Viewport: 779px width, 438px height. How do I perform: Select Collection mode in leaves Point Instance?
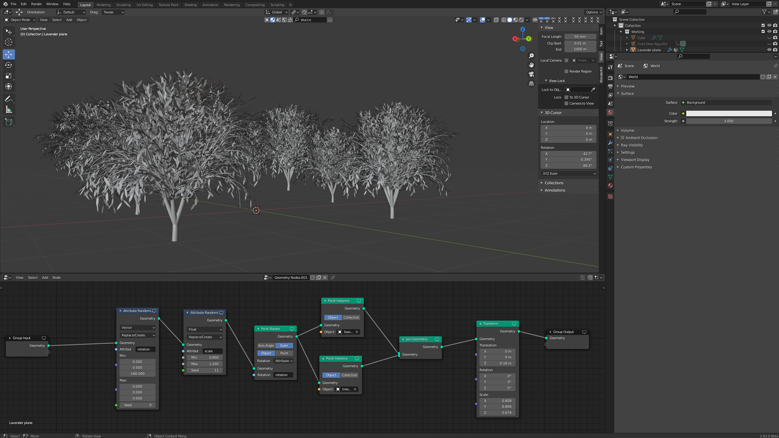tap(351, 318)
